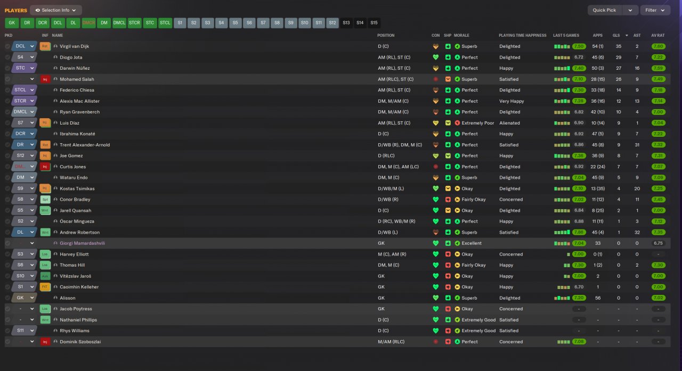Open the Filter dropdown

click(x=655, y=10)
